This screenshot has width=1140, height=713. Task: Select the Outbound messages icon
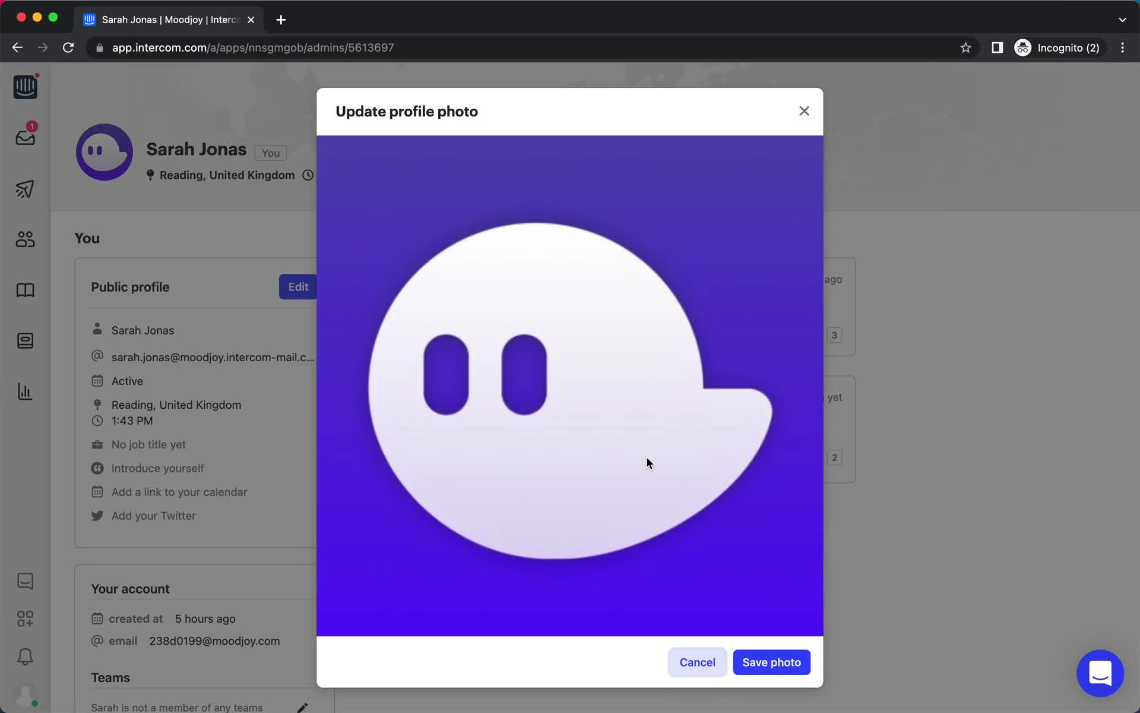(24, 189)
